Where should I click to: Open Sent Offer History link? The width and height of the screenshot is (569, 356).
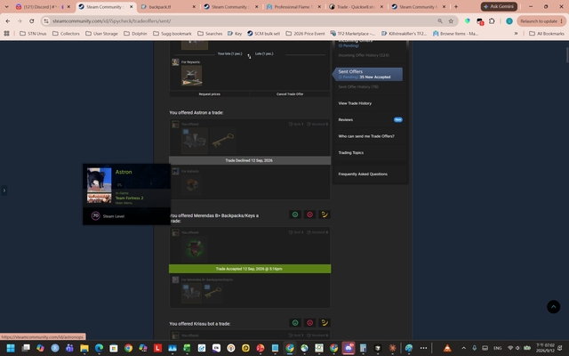358,87
